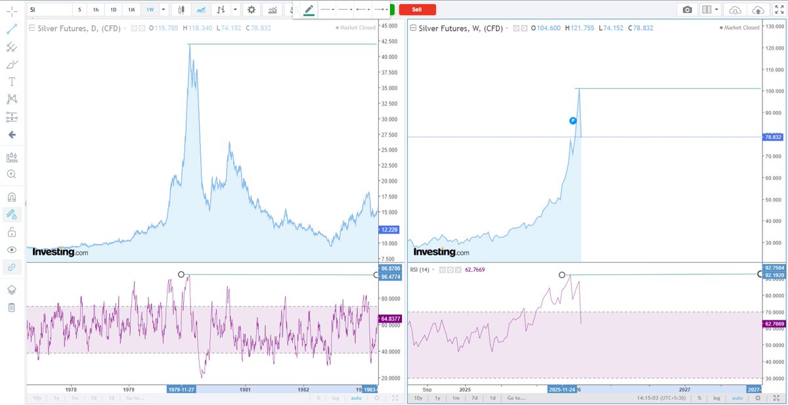Open the forecast and measurement tools

pyautogui.click(x=12, y=117)
